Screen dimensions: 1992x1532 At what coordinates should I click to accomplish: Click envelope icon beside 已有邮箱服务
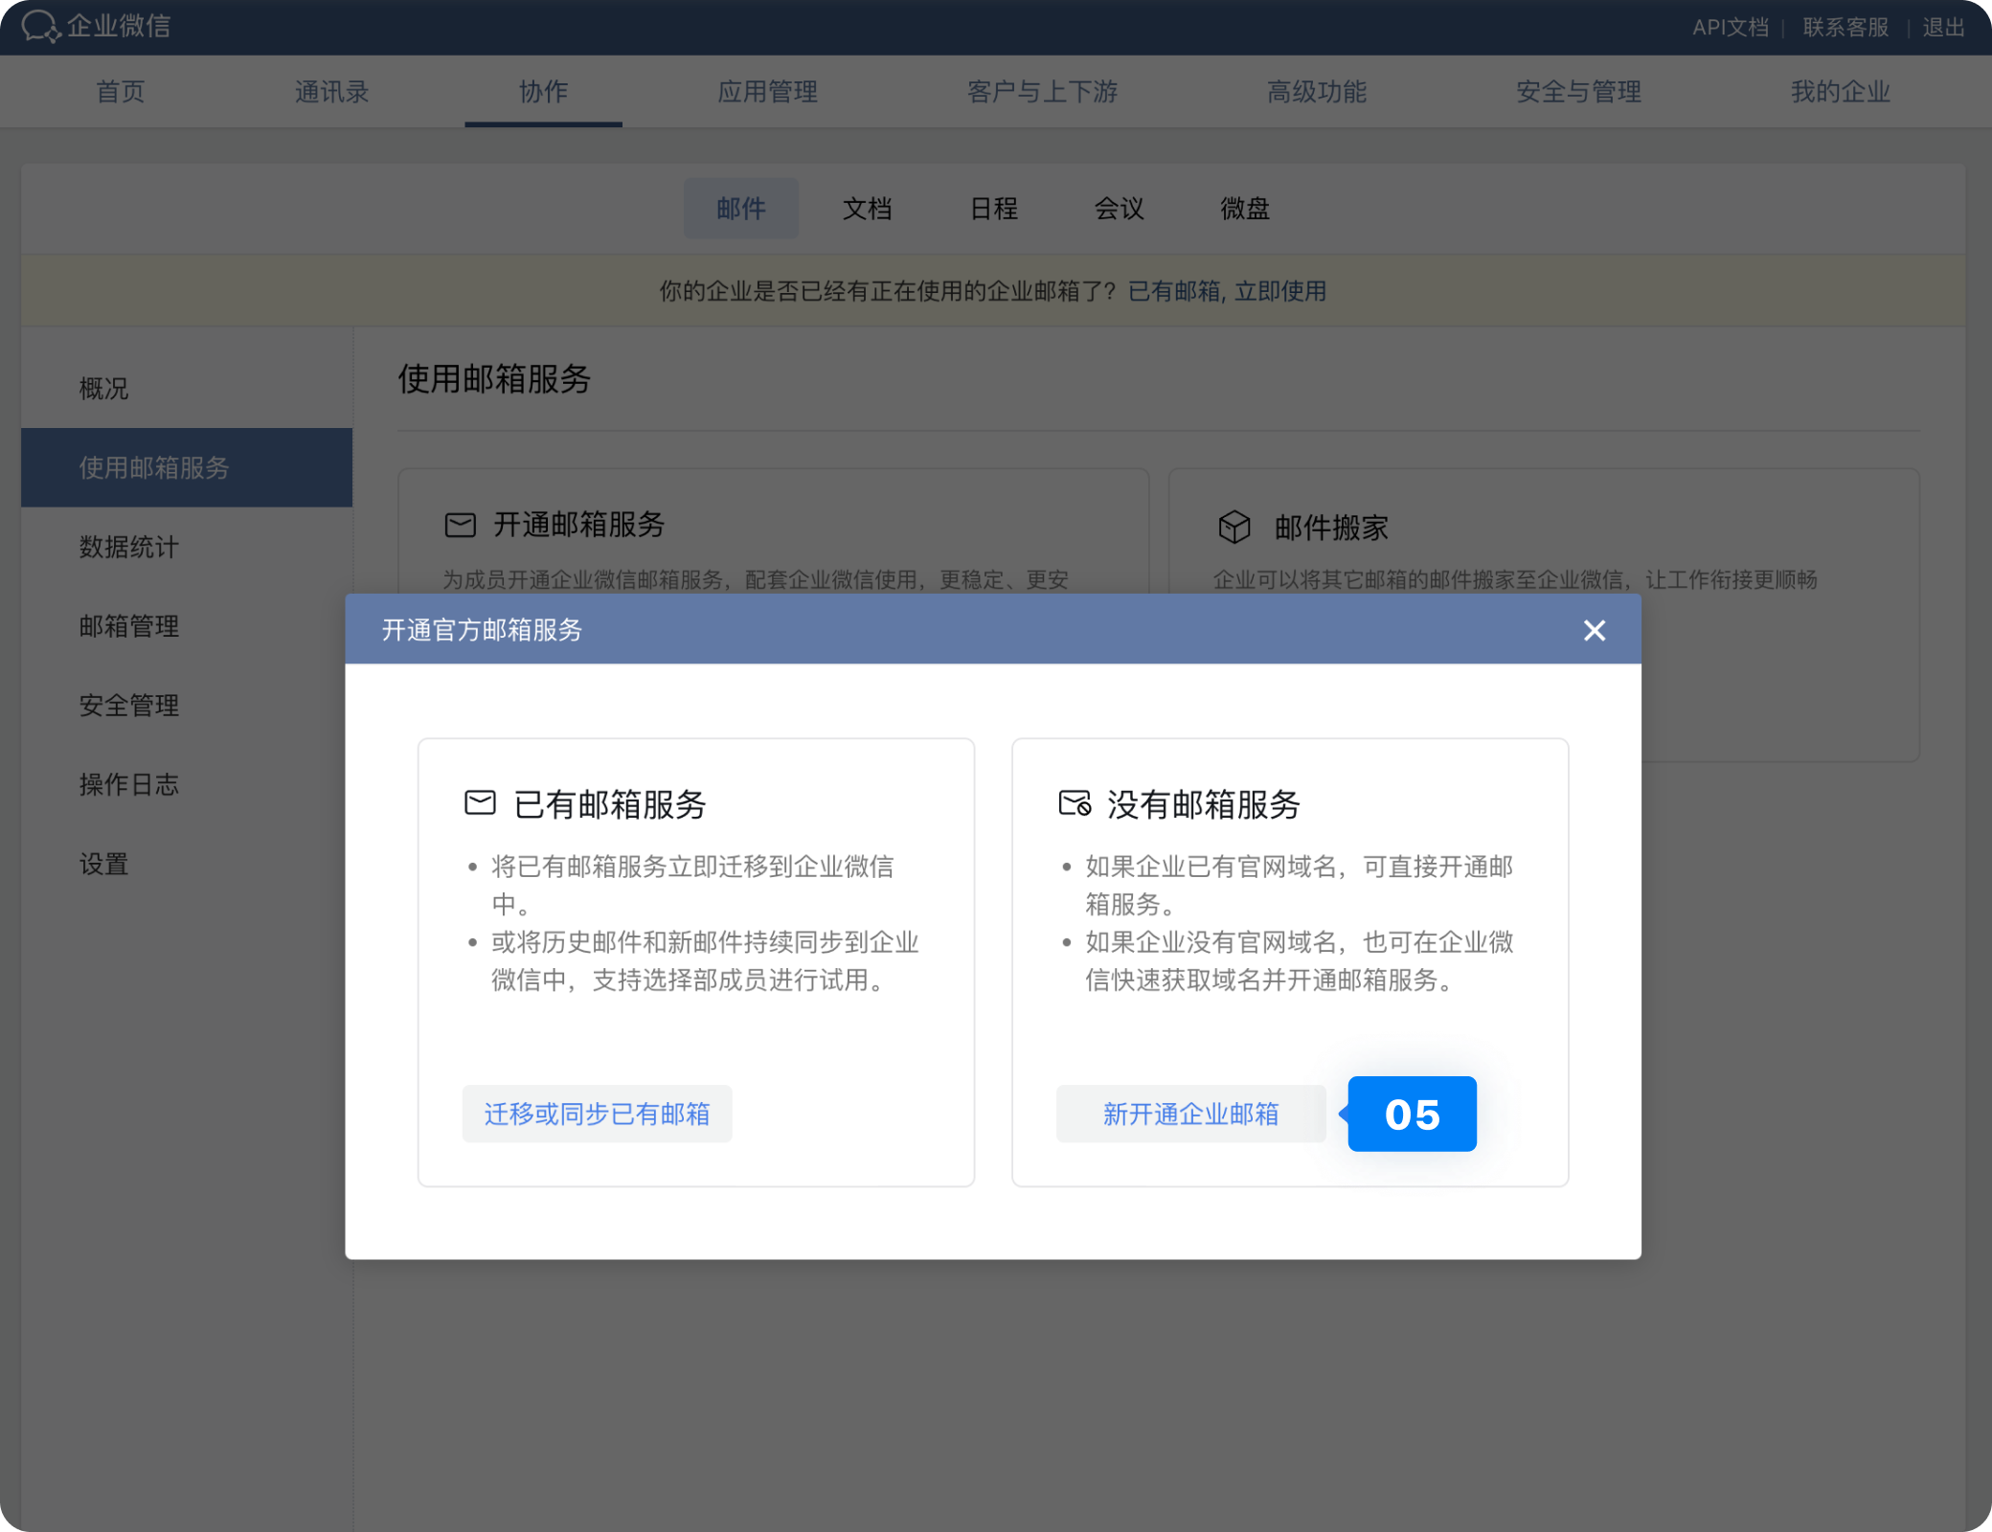tap(480, 802)
